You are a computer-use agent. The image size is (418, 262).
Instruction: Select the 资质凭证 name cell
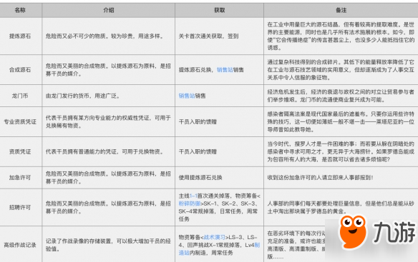[x=20, y=151]
